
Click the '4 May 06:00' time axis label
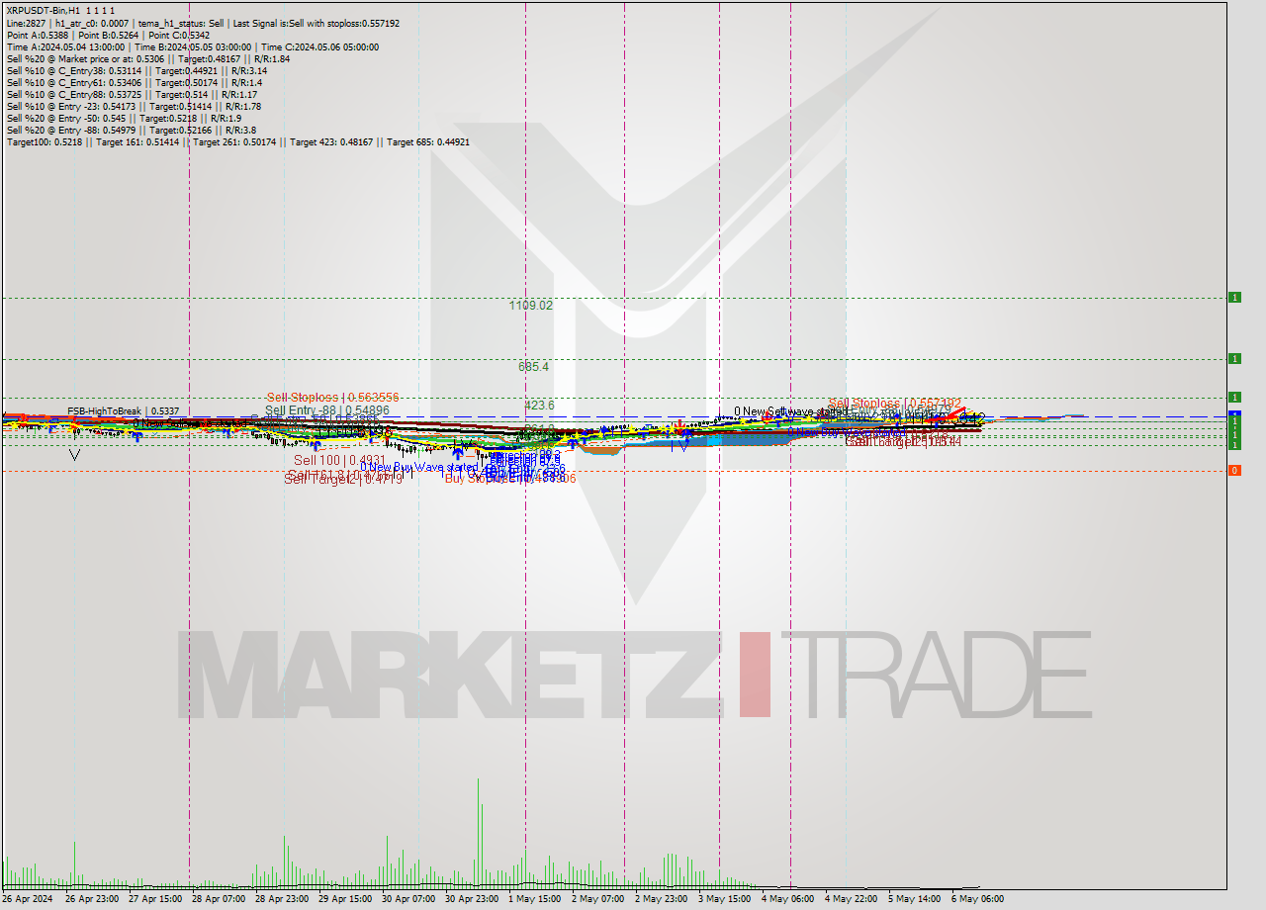[787, 899]
